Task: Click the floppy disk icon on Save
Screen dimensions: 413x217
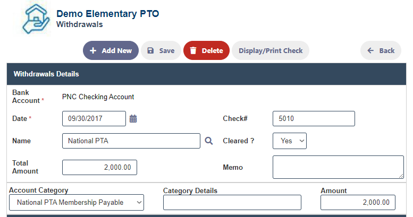Action: tap(150, 50)
